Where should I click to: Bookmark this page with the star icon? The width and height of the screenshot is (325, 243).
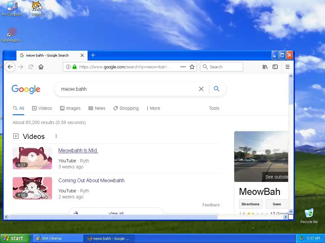pyautogui.click(x=192, y=67)
